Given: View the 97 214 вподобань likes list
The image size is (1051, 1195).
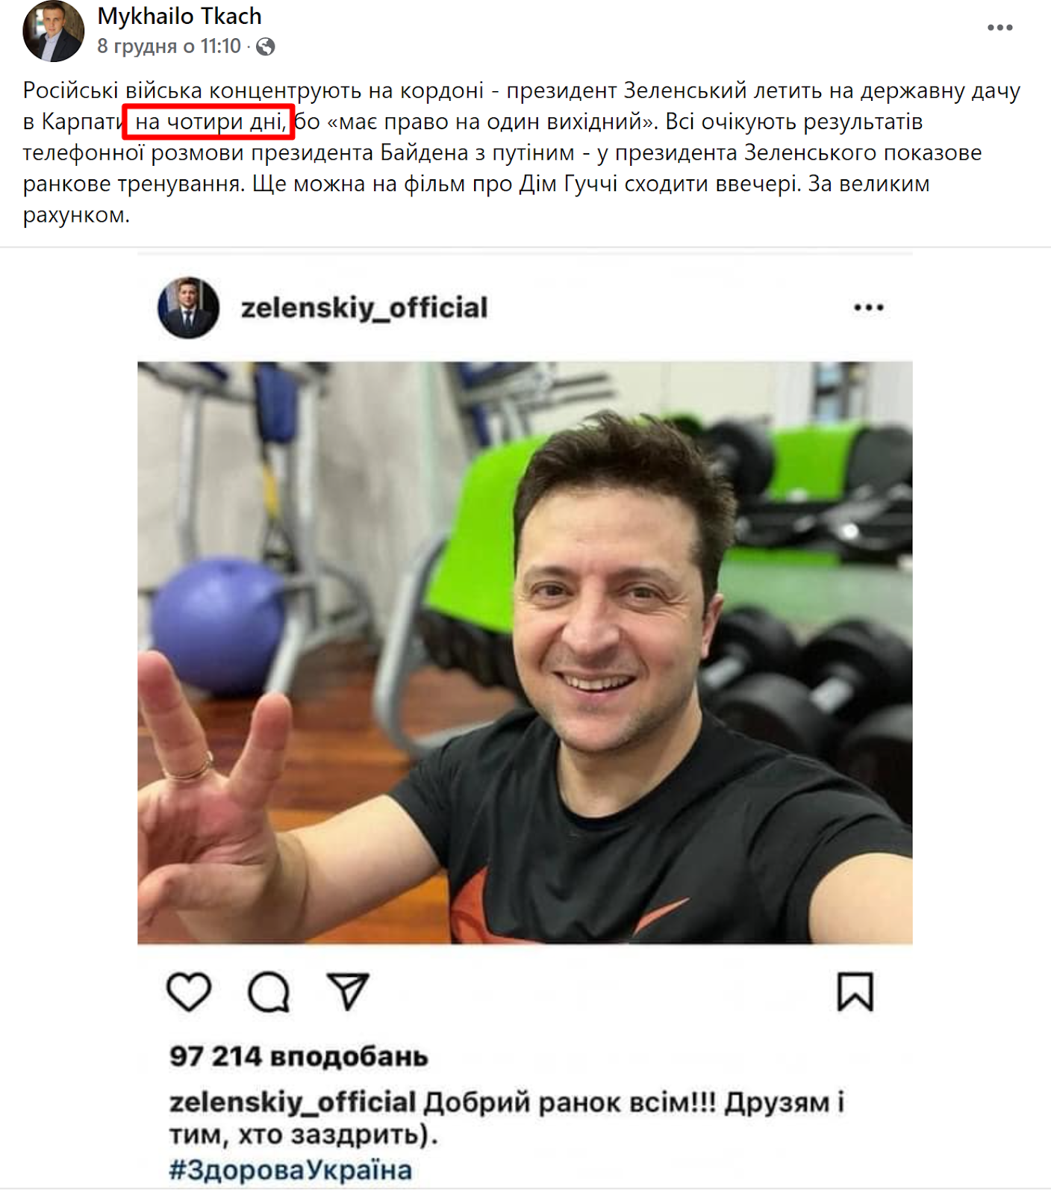Looking at the screenshot, I should pos(299,1056).
